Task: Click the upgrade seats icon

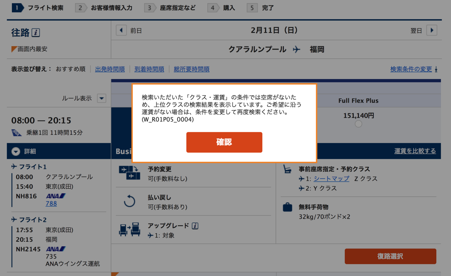Action: click(x=130, y=229)
